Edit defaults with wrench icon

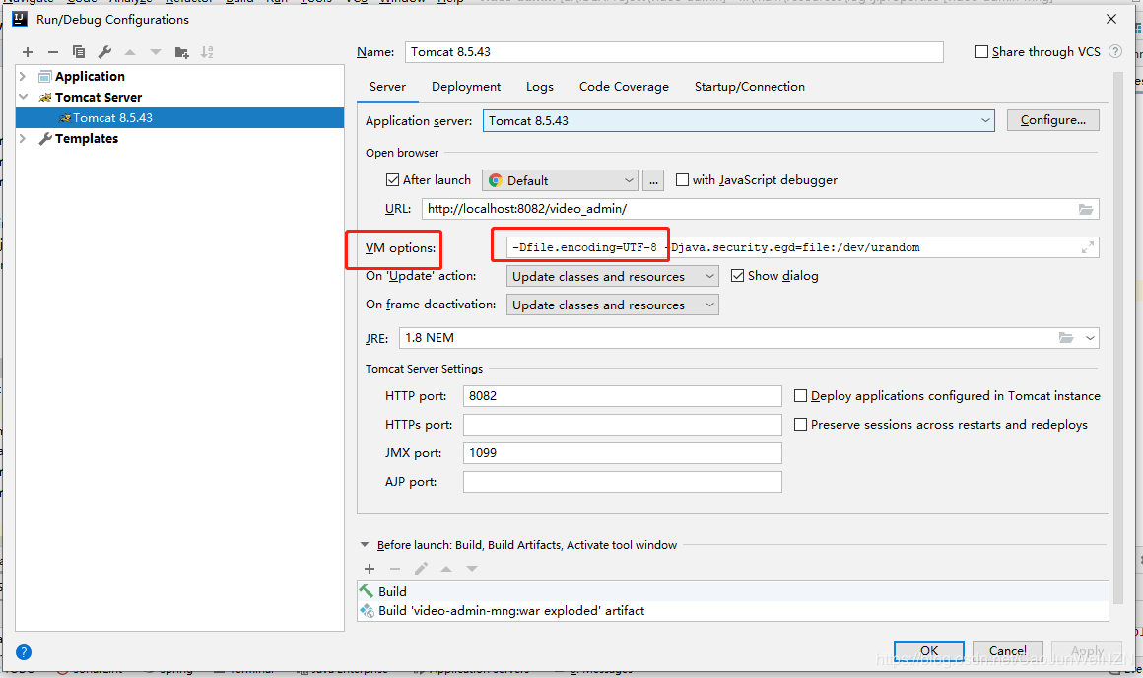click(104, 52)
